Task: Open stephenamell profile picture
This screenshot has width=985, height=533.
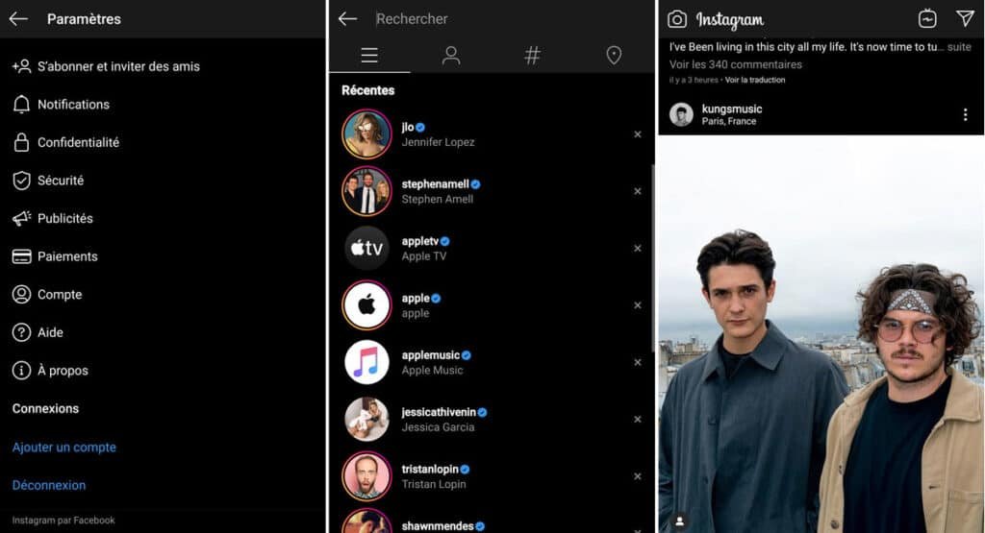Action: coord(366,191)
